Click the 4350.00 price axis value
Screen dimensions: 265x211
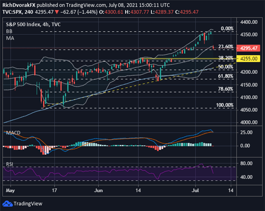pyautogui.click(x=249, y=34)
